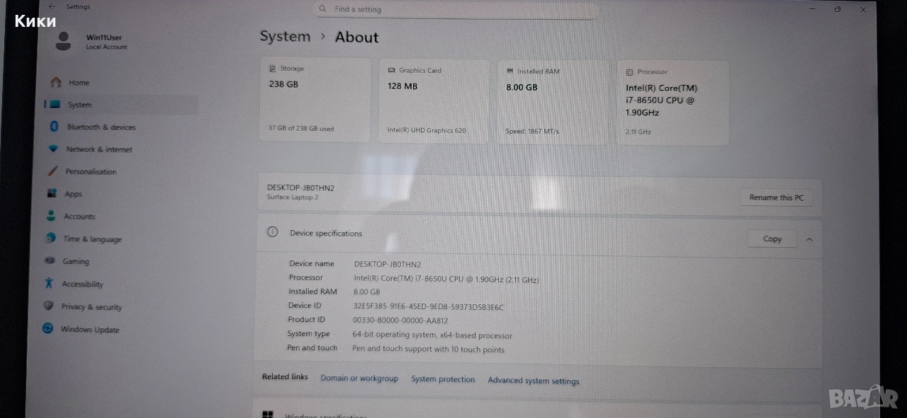
Task: Click the 37 GB of 238 GB used text
Action: [301, 129]
